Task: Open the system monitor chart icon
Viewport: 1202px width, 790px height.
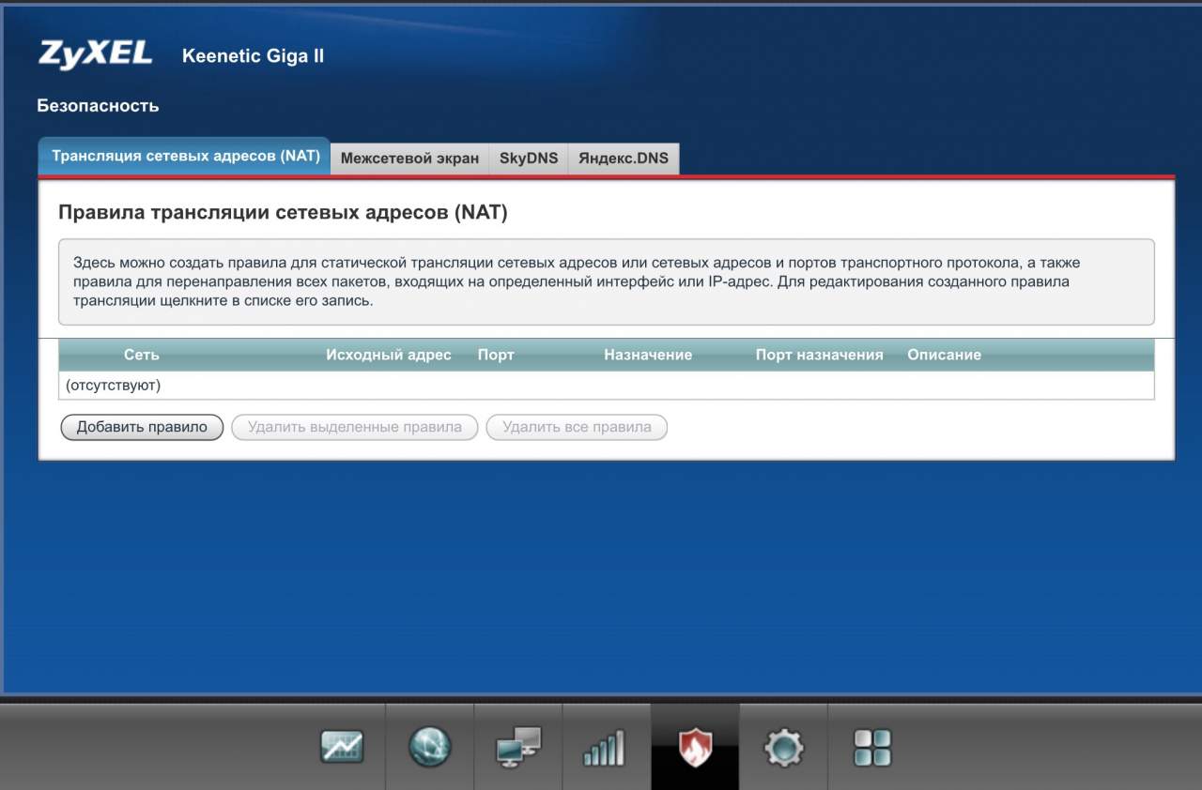Action: 342,747
